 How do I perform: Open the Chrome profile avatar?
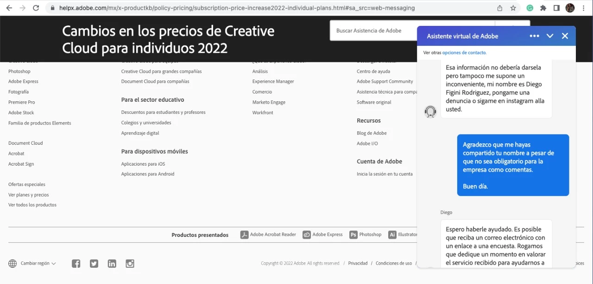[570, 8]
